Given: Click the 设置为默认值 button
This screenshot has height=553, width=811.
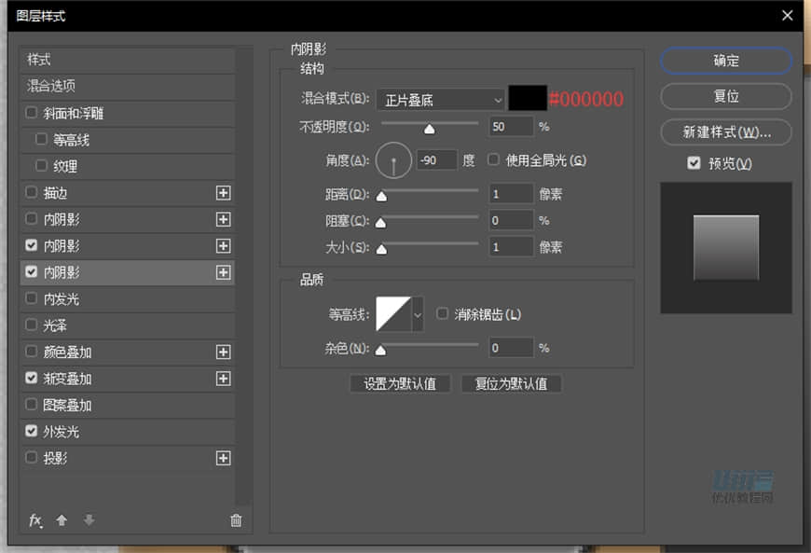Looking at the screenshot, I should 400,383.
